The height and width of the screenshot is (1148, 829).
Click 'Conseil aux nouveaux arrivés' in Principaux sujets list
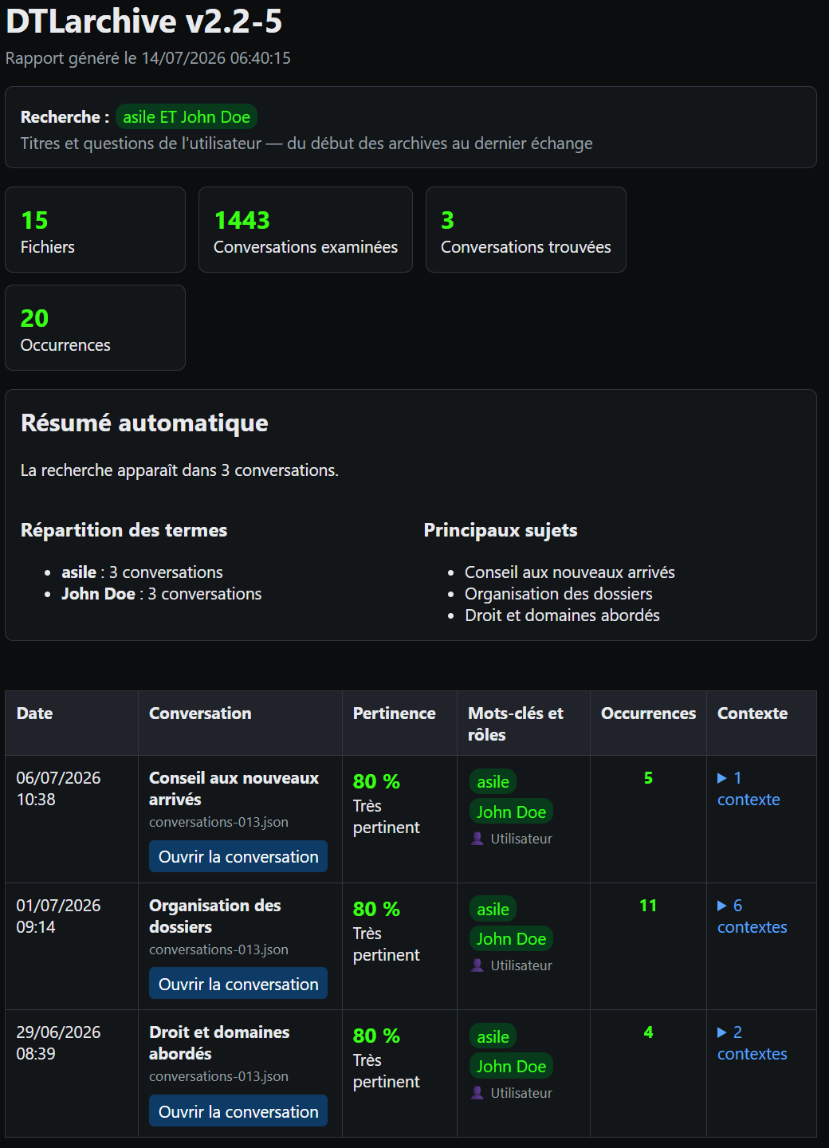pyautogui.click(x=570, y=572)
